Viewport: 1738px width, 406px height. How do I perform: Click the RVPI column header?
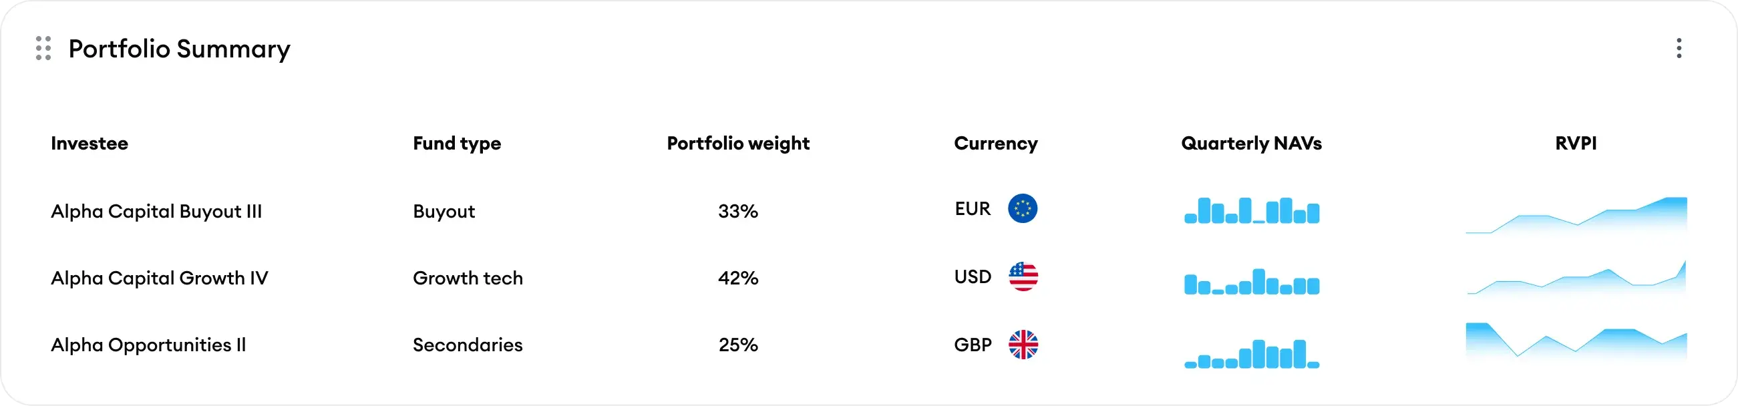tap(1576, 144)
